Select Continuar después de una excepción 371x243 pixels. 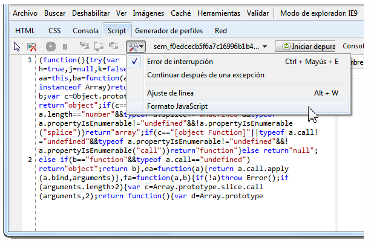pos(238,75)
